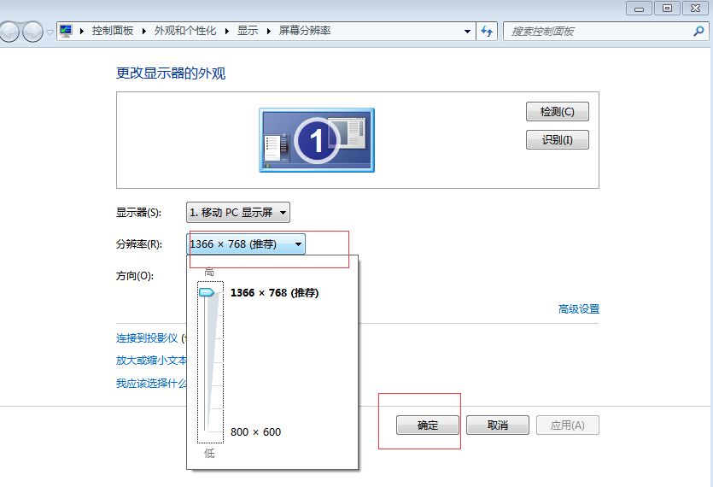Open 连接到投影仪 link
713x487 pixels.
pyautogui.click(x=147, y=337)
